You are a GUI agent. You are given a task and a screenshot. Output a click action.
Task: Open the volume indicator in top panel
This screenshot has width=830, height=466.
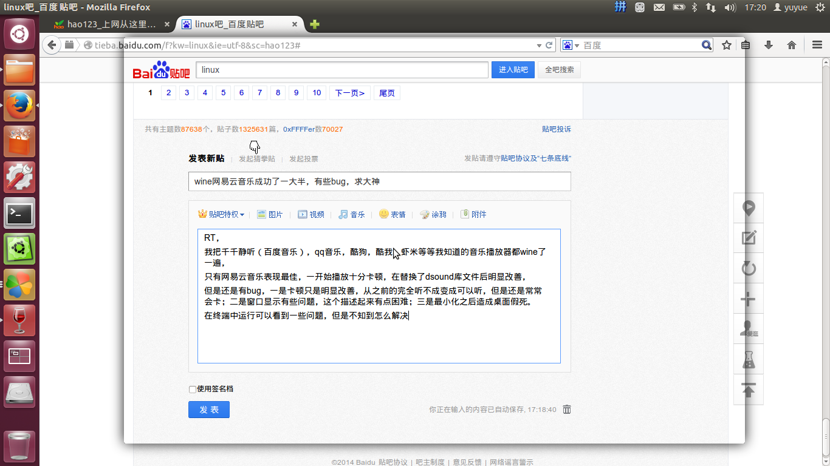click(x=730, y=7)
